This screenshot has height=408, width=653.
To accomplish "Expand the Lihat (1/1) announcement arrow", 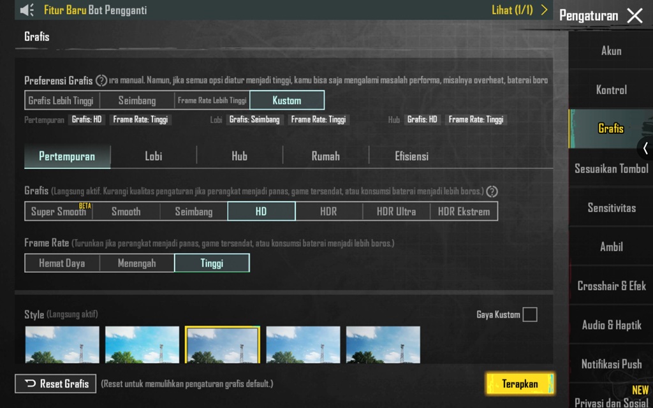I will pyautogui.click(x=544, y=10).
